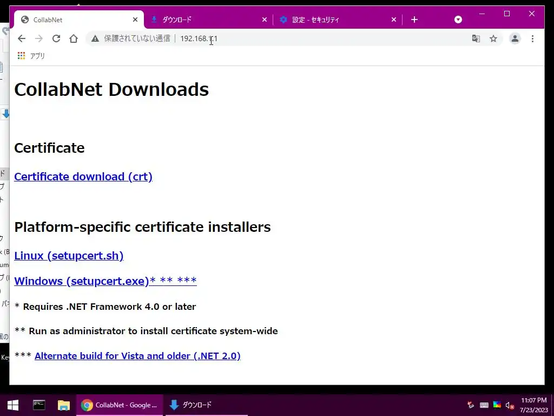Click the CollabNet Downloads heading text
Viewport: 554px width, 416px height.
pos(111,89)
